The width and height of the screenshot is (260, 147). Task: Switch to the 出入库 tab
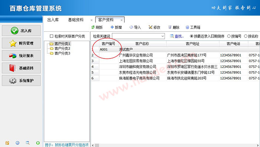[x=53, y=20]
